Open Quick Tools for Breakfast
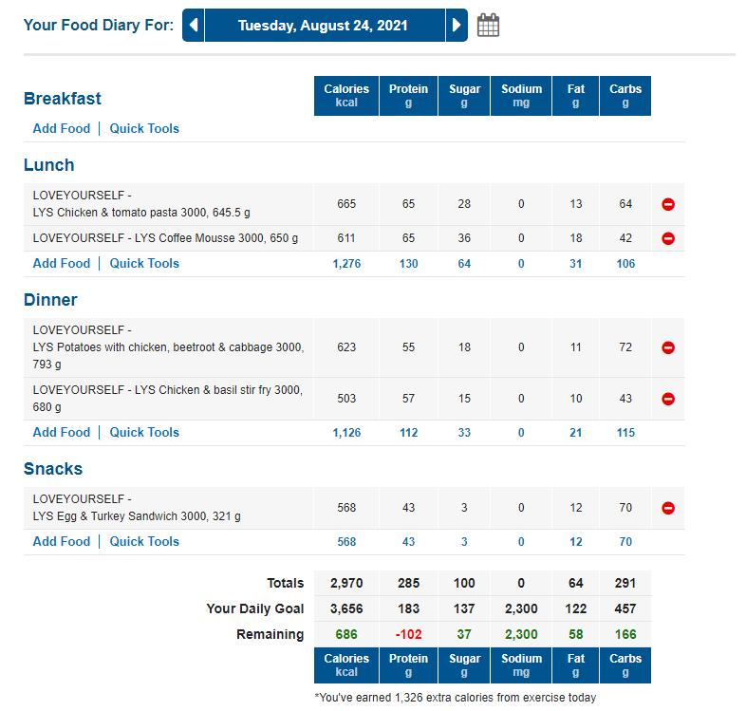 tap(144, 128)
